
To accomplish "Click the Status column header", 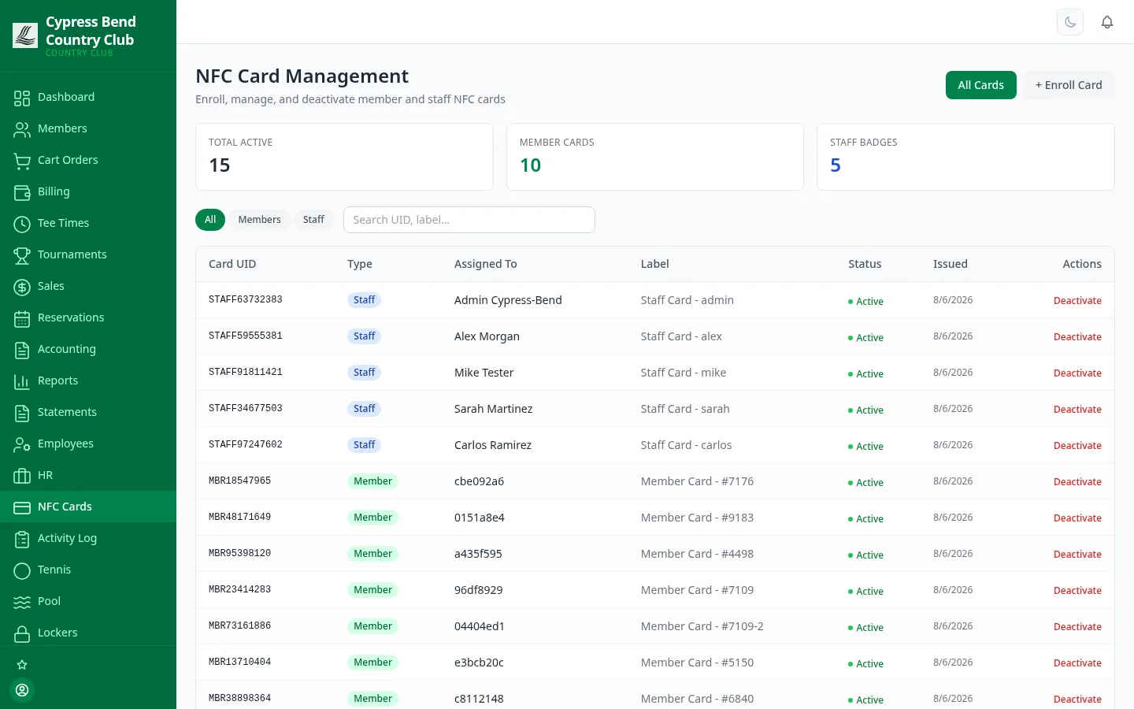I will [x=865, y=264].
